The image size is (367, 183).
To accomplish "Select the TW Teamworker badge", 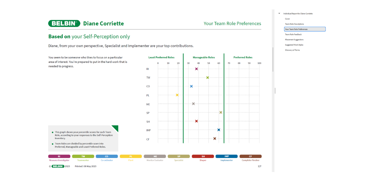I will pos(83,156).
